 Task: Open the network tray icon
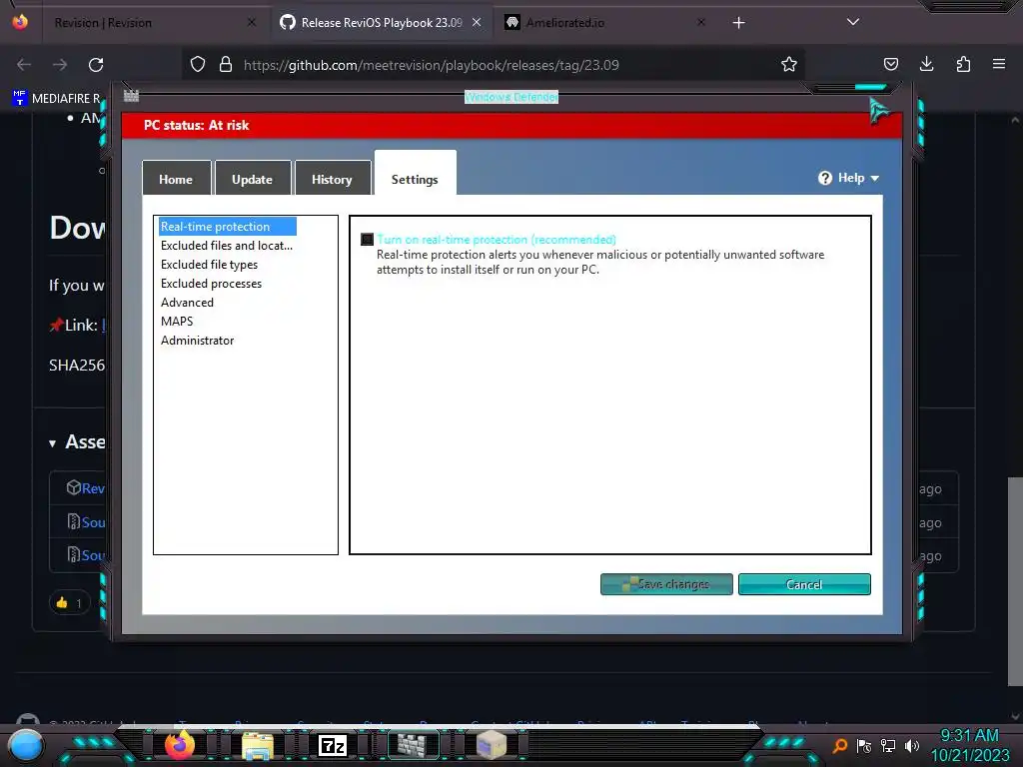[x=888, y=745]
